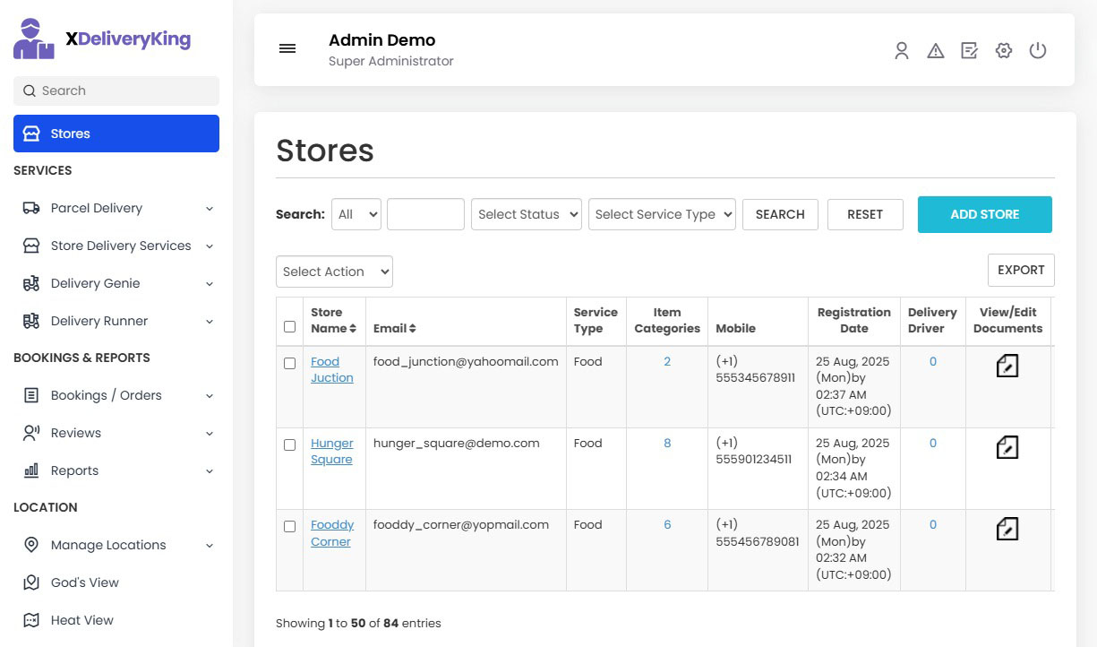Screen dimensions: 1097x647
Task: Open View/Edit Documents for Food Juction
Action: [1007, 366]
